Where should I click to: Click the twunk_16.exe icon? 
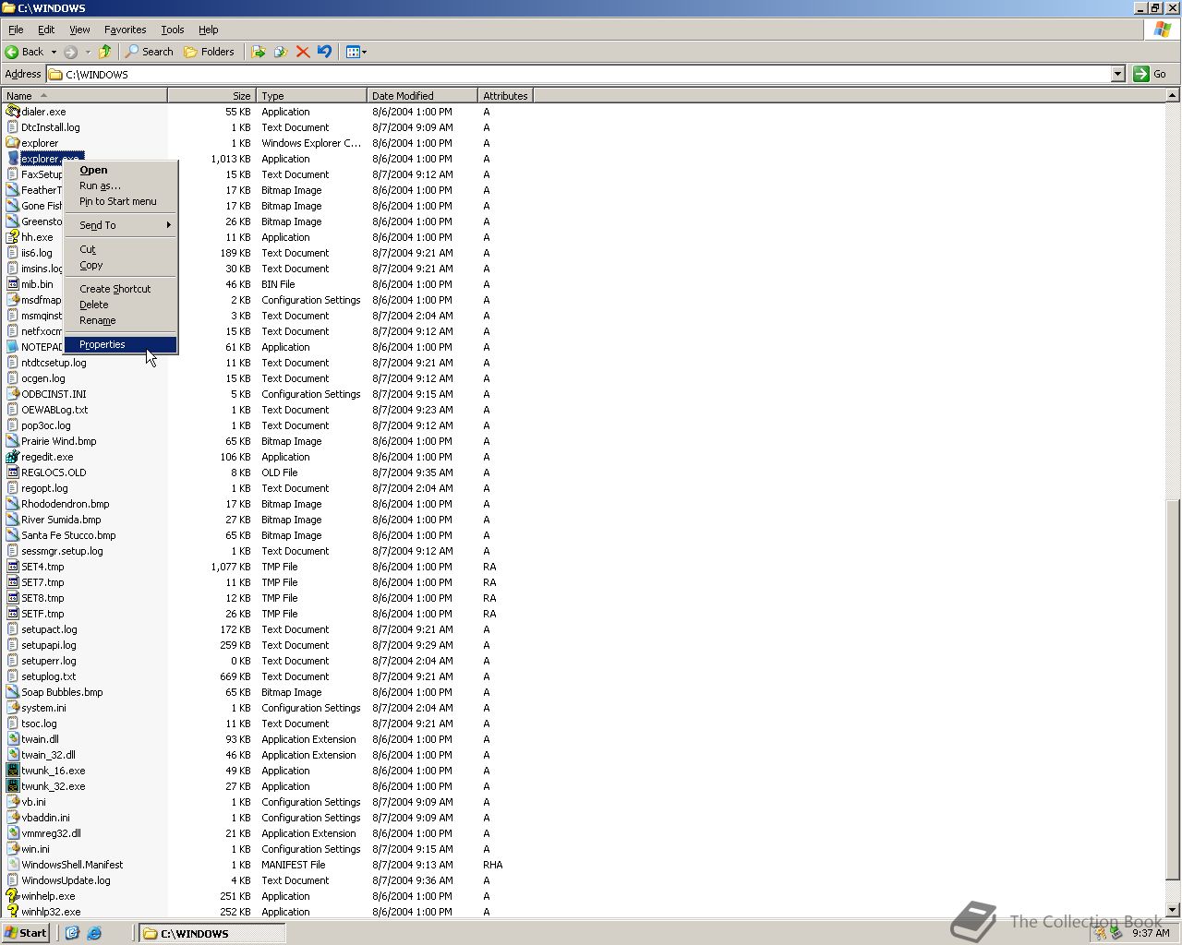pos(13,771)
